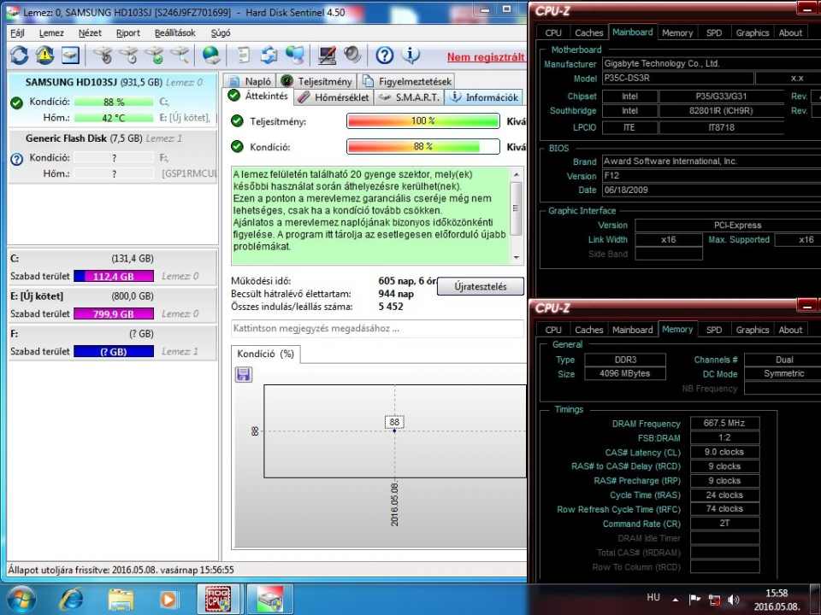Select the Kondíció (%) graph tab
This screenshot has height=615, width=821.
[x=265, y=354]
